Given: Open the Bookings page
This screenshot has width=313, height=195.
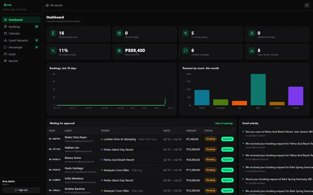Looking at the screenshot, I should [x=21, y=26].
